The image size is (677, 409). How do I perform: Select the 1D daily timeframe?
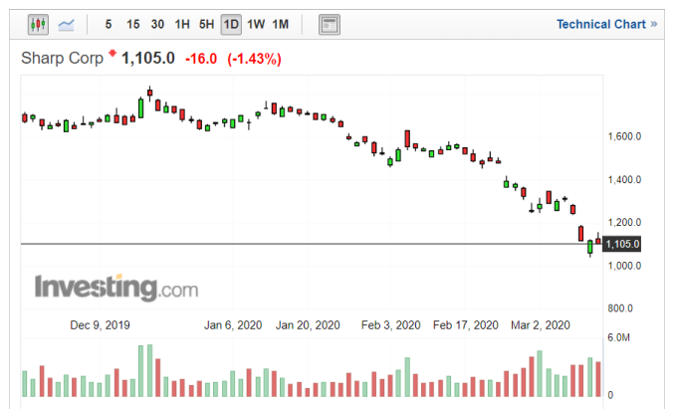coord(231,25)
